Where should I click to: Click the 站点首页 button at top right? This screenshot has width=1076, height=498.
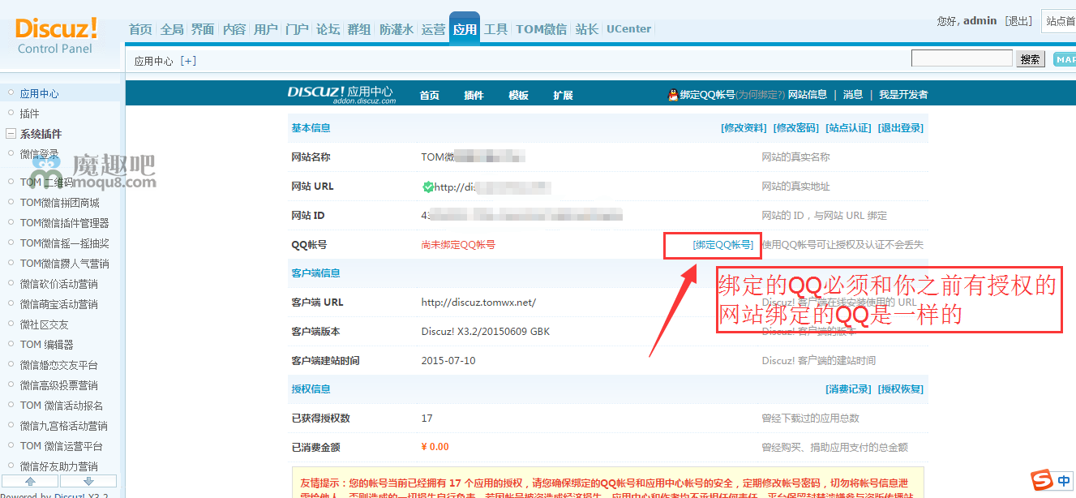[1058, 21]
